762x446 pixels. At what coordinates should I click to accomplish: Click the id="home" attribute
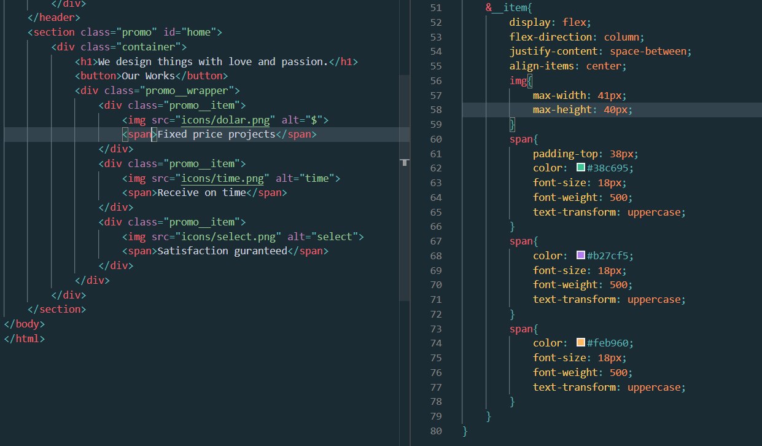coord(189,32)
